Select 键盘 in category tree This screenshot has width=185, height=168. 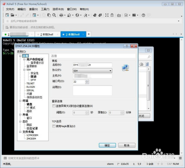(29, 104)
